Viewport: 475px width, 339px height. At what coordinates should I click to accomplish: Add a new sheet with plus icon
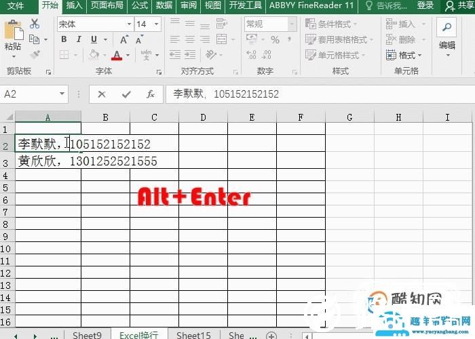pos(271,336)
